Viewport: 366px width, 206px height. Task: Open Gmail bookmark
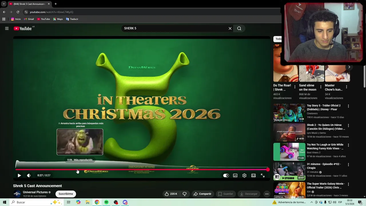(29, 19)
